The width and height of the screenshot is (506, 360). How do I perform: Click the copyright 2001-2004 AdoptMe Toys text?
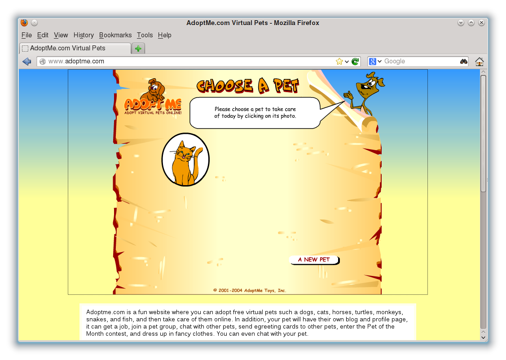tap(250, 290)
